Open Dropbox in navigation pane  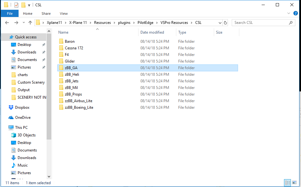point(22,107)
